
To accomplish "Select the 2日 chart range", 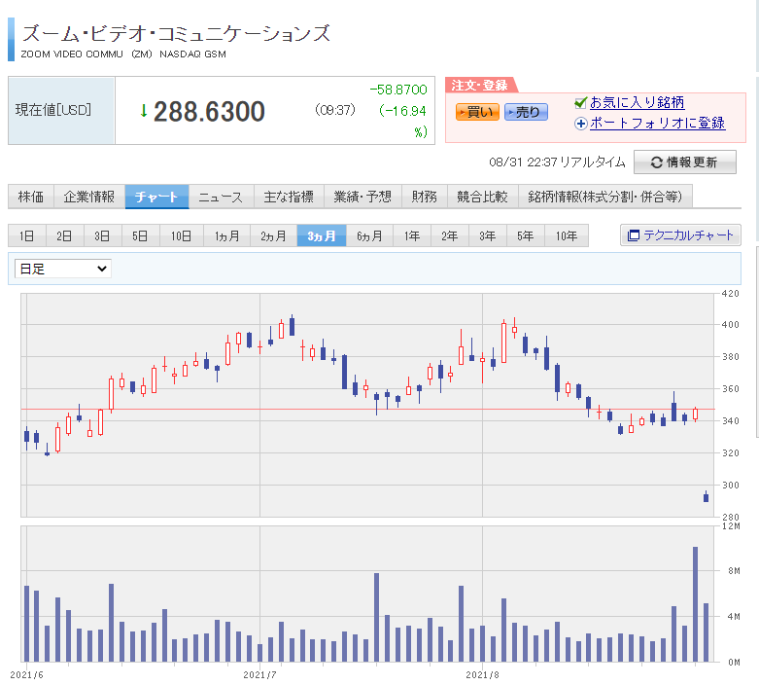I will coord(65,235).
